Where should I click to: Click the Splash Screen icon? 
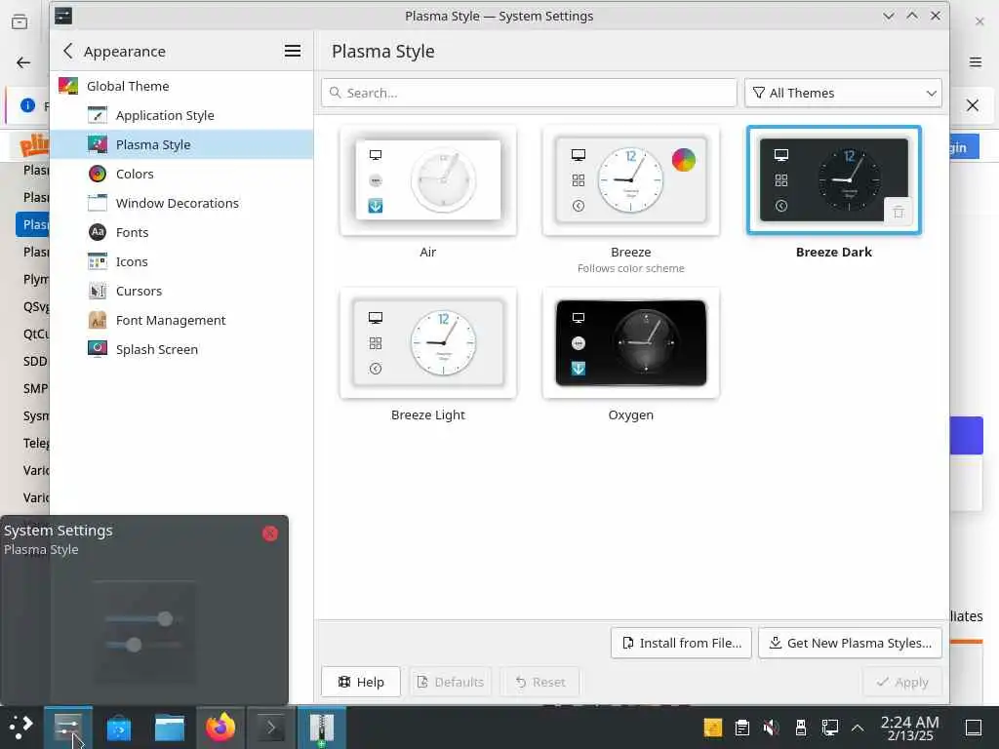[x=98, y=349]
